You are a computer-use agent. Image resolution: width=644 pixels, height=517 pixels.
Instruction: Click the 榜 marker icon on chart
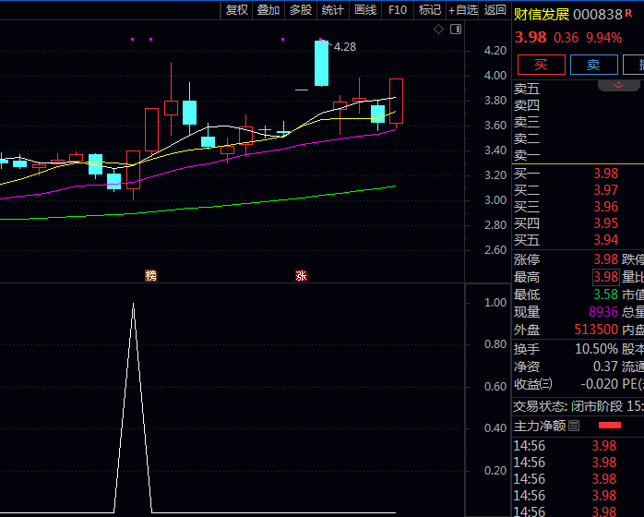[x=150, y=275]
